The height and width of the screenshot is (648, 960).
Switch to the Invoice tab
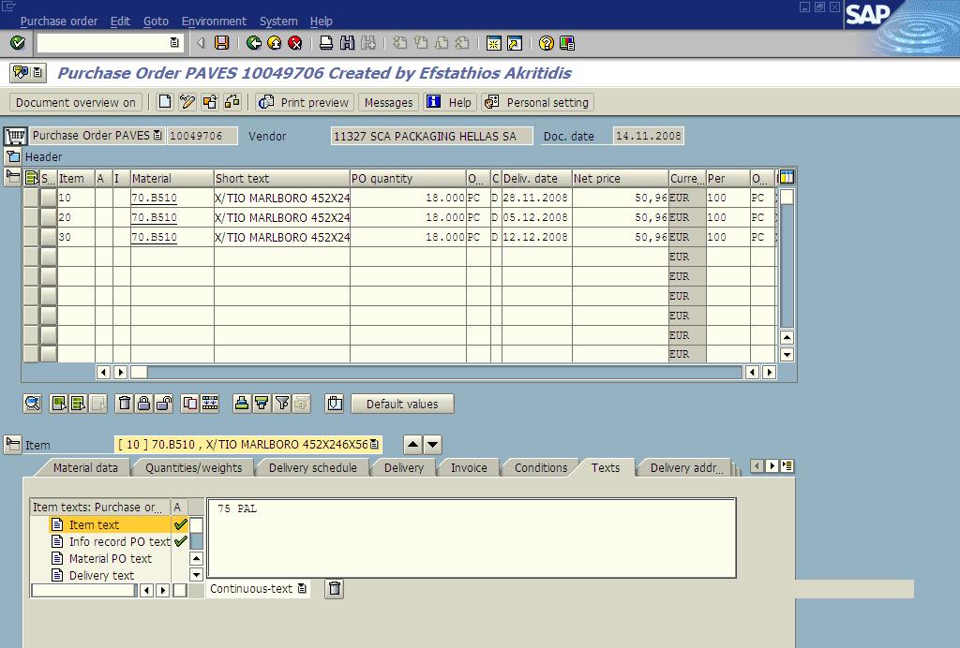469,467
